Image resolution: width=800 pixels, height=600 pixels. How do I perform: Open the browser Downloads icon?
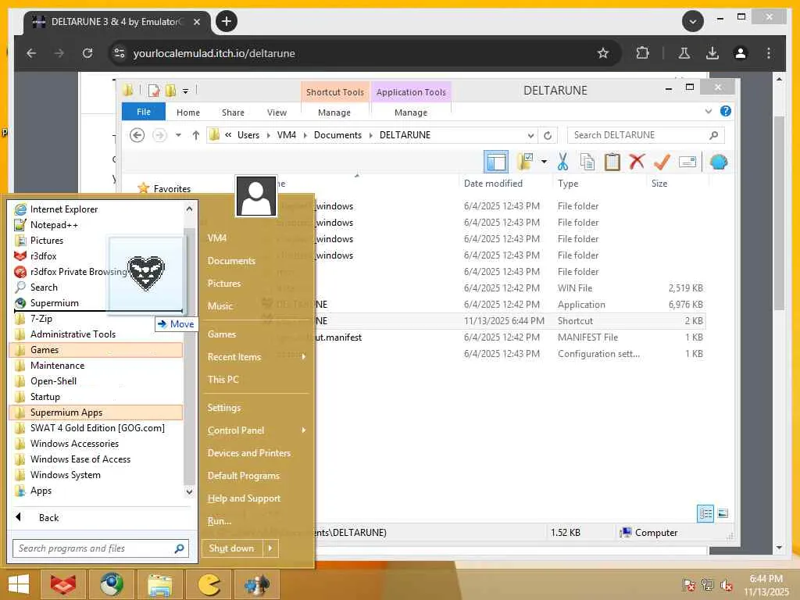pos(712,53)
